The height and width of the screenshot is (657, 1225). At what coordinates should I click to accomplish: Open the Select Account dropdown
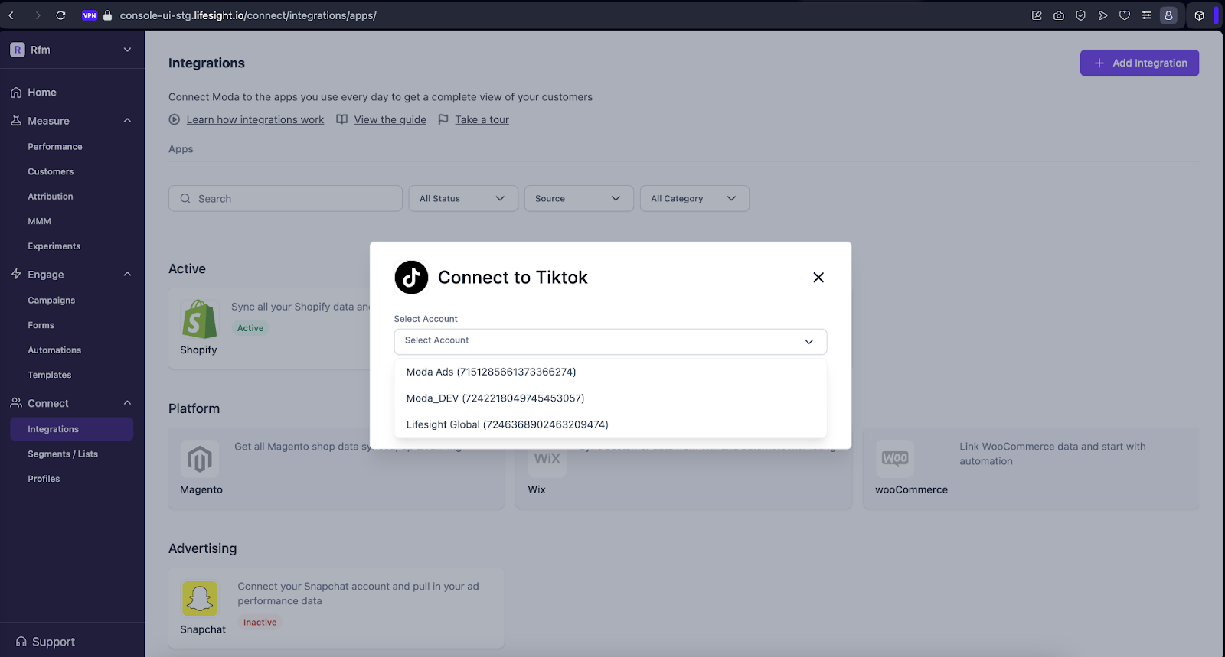610,341
